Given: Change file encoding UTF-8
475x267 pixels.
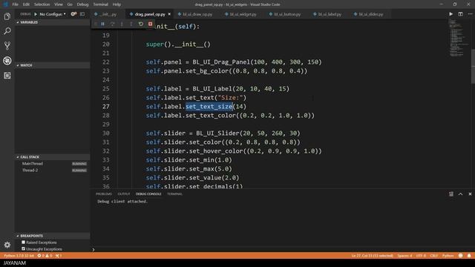Looking at the screenshot, I should (x=421, y=255).
